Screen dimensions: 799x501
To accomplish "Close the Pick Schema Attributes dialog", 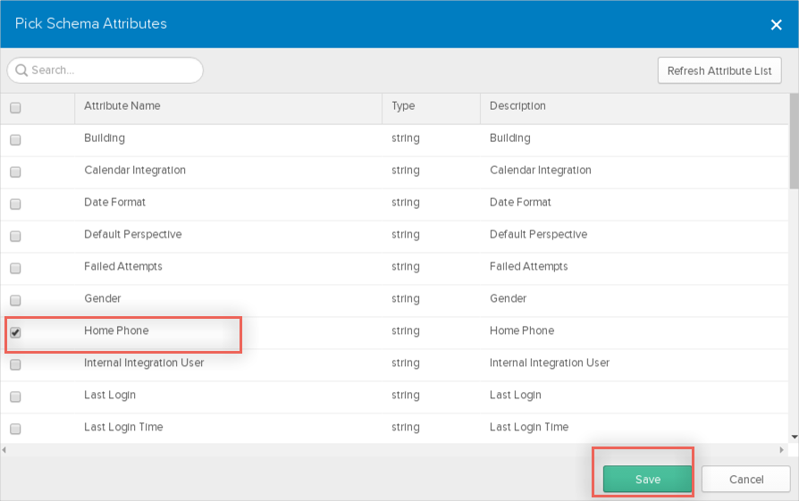I will pos(776,25).
